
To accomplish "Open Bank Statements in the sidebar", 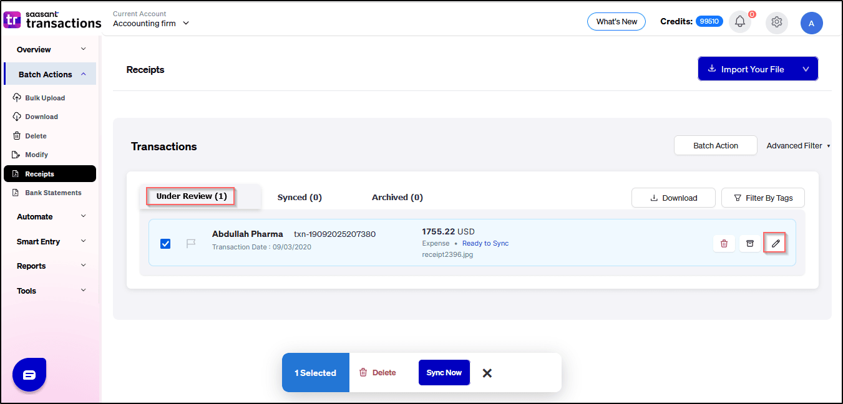I will coord(53,193).
